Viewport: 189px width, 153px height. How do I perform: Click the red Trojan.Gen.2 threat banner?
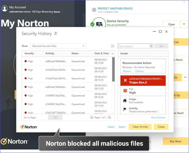pos(143,81)
